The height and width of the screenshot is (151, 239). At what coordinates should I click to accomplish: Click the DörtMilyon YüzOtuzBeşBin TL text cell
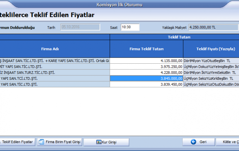[211, 61]
